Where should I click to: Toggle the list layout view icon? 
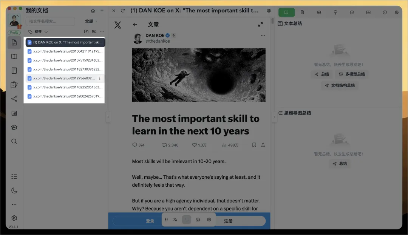[x=94, y=32]
